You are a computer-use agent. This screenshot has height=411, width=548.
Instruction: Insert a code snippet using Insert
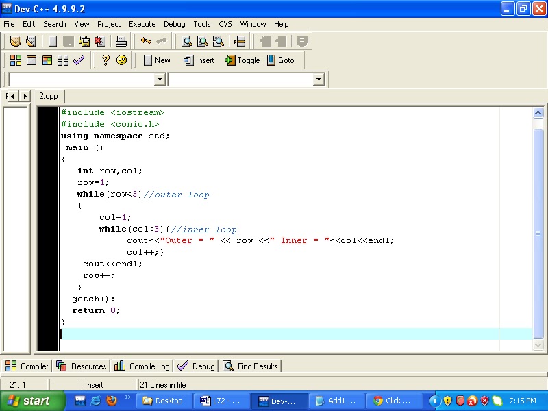pyautogui.click(x=198, y=60)
